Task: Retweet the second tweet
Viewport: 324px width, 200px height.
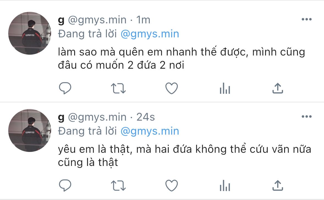Action: coord(118,185)
